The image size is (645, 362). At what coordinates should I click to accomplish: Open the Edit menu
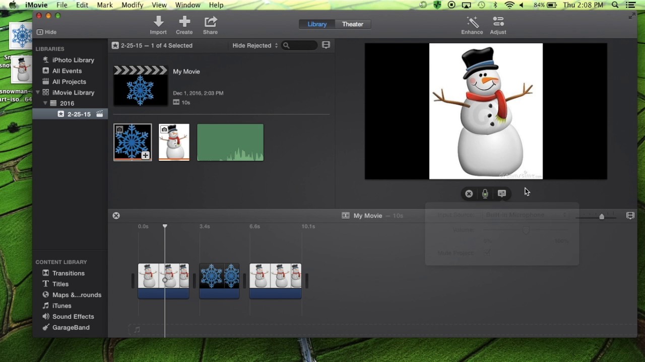(82, 5)
